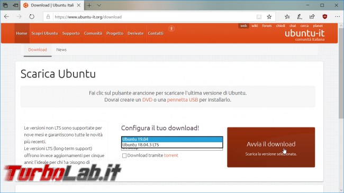Open the Derivate menu
The height and width of the screenshot is (193, 344).
click(135, 33)
